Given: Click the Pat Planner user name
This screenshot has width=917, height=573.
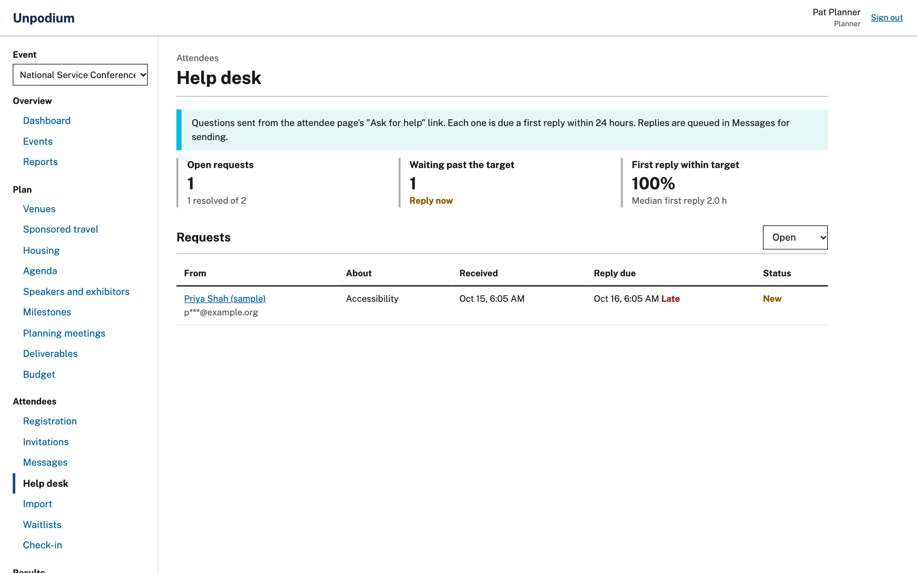Looking at the screenshot, I should [x=836, y=12].
